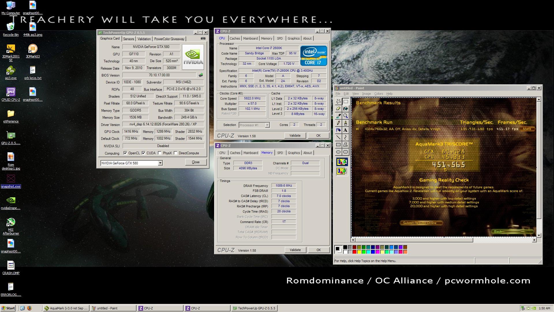Click the GPU-Z screenshot camera icon
Viewport: 554px width, 312px height.
tap(203, 38)
